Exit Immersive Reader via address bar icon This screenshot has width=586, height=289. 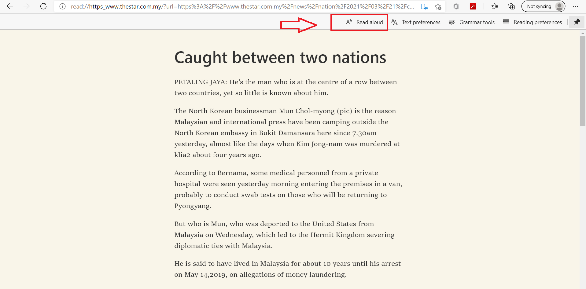pyautogui.click(x=424, y=6)
